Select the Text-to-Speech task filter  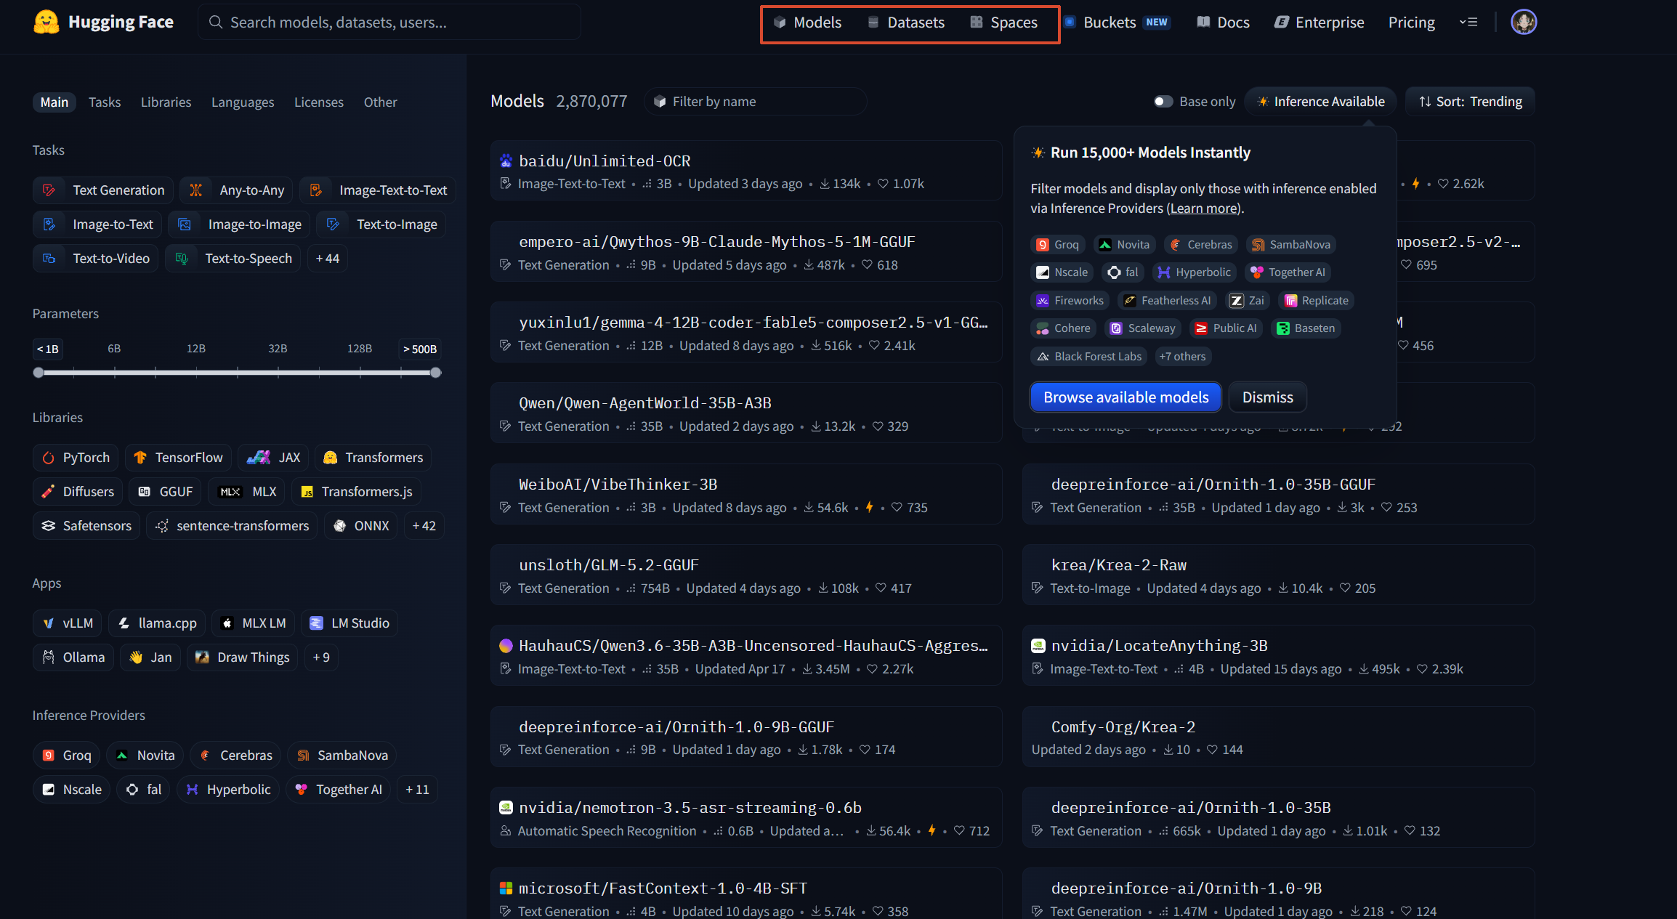tap(233, 259)
